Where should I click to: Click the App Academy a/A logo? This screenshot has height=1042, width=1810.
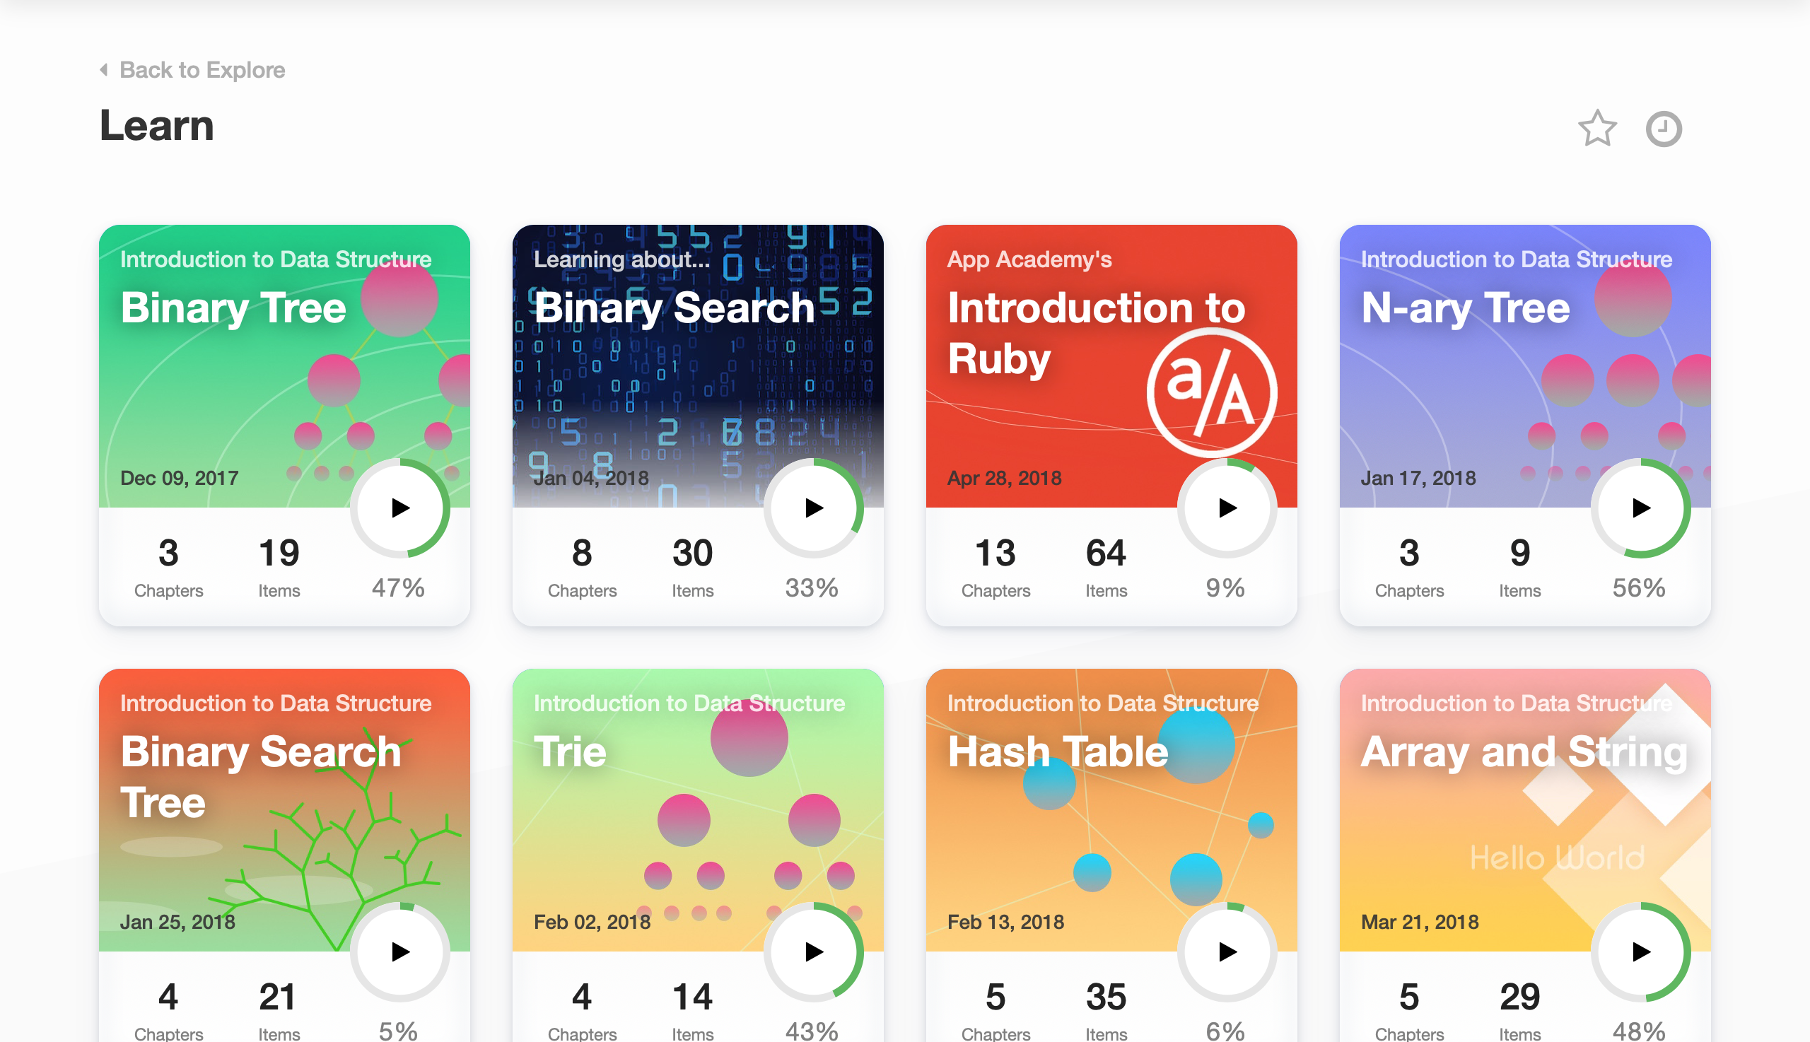(x=1212, y=392)
